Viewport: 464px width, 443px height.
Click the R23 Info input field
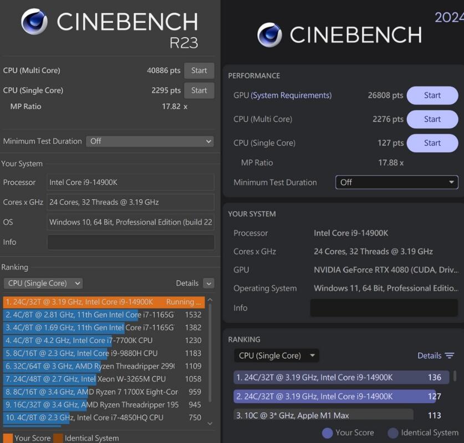pyautogui.click(x=131, y=243)
